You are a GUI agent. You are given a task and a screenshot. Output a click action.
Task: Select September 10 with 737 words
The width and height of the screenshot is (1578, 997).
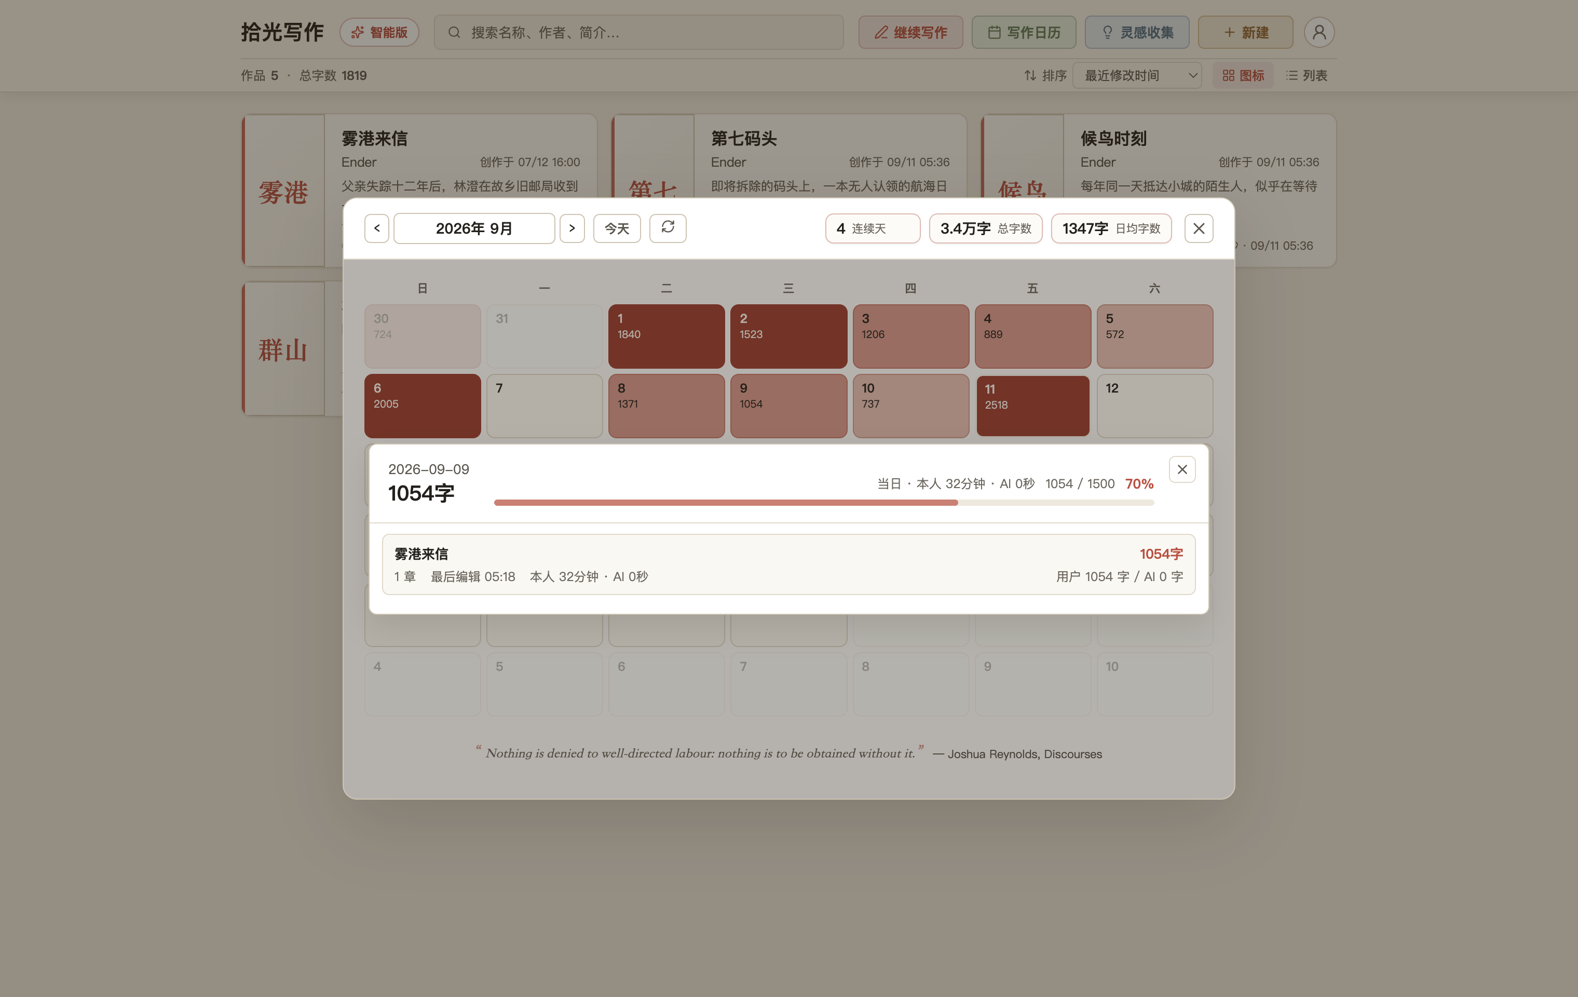coord(911,406)
